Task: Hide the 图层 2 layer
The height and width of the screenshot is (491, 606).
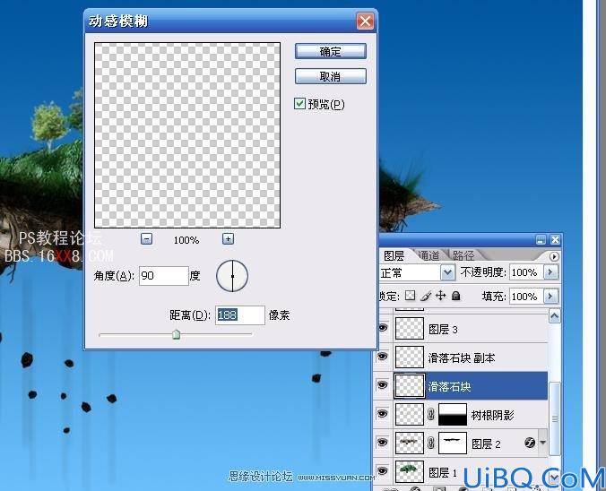Action: [382, 443]
